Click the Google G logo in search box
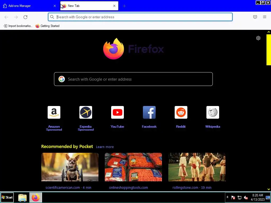 click(x=62, y=79)
